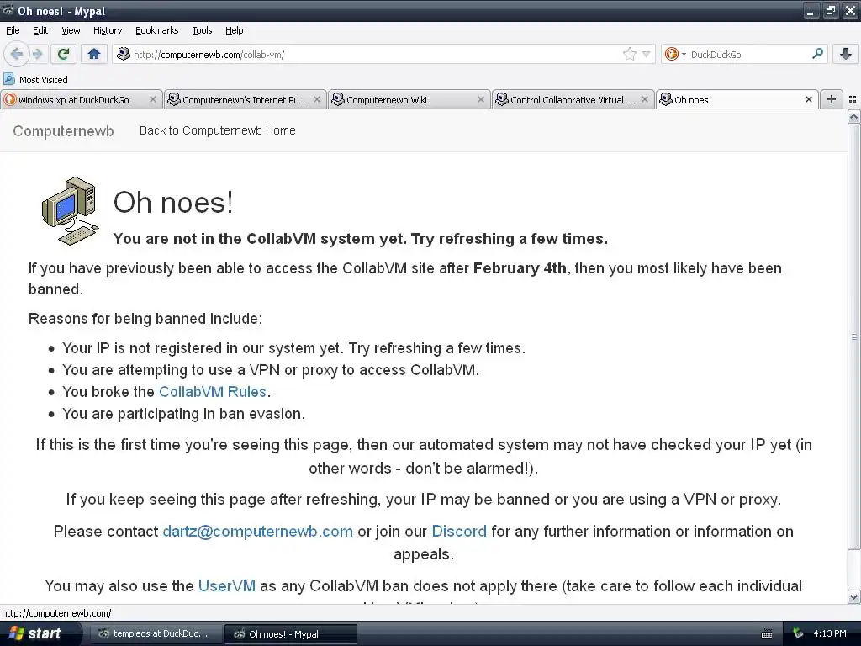Open the Discord link

pyautogui.click(x=459, y=532)
